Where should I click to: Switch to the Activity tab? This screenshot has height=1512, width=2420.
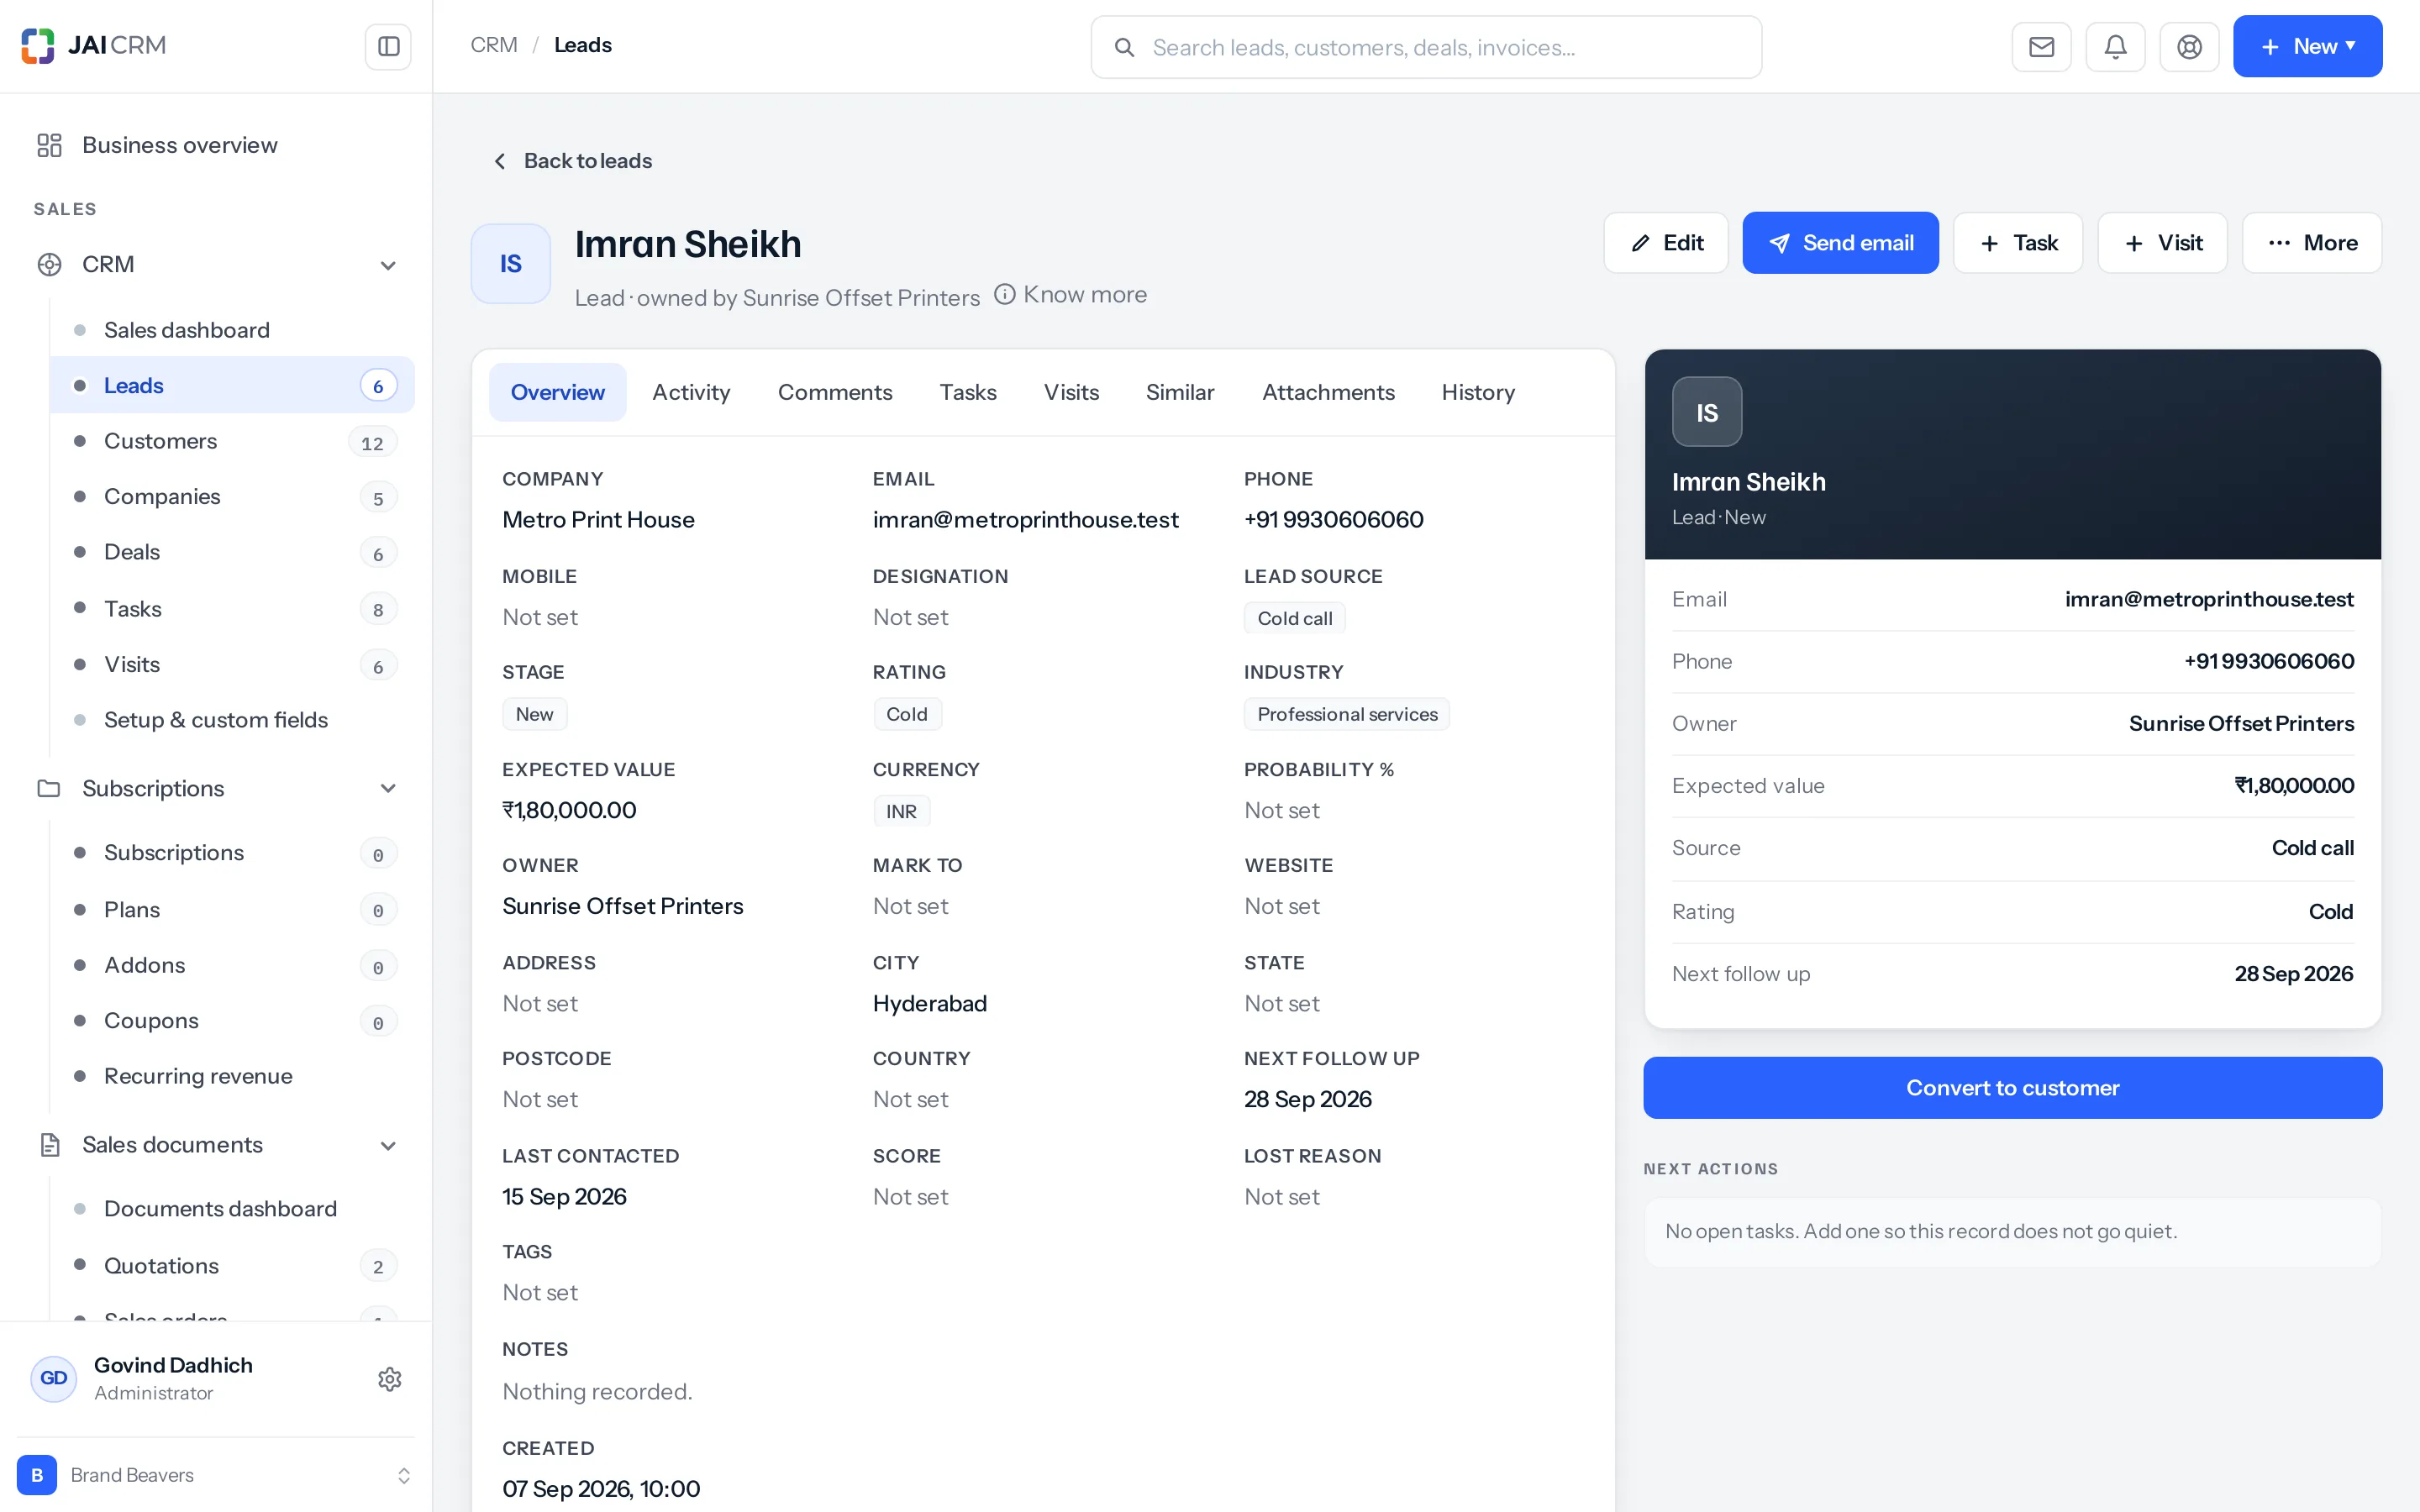pos(691,392)
